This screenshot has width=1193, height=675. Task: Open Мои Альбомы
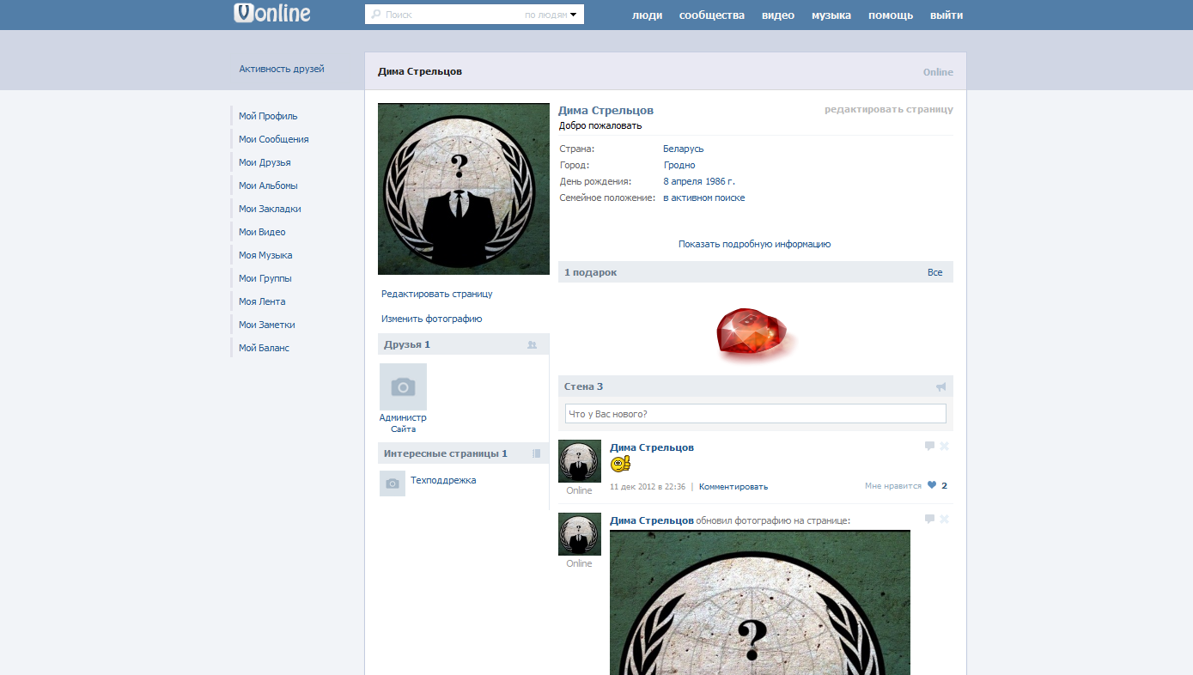[268, 185]
